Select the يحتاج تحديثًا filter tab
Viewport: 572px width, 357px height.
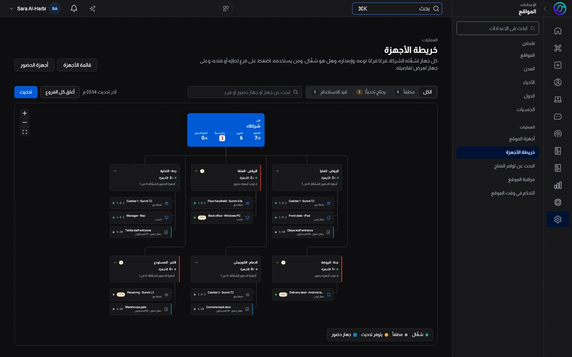point(371,92)
